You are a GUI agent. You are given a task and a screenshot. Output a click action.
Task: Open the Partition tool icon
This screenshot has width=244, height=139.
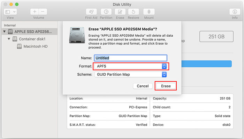106,12
